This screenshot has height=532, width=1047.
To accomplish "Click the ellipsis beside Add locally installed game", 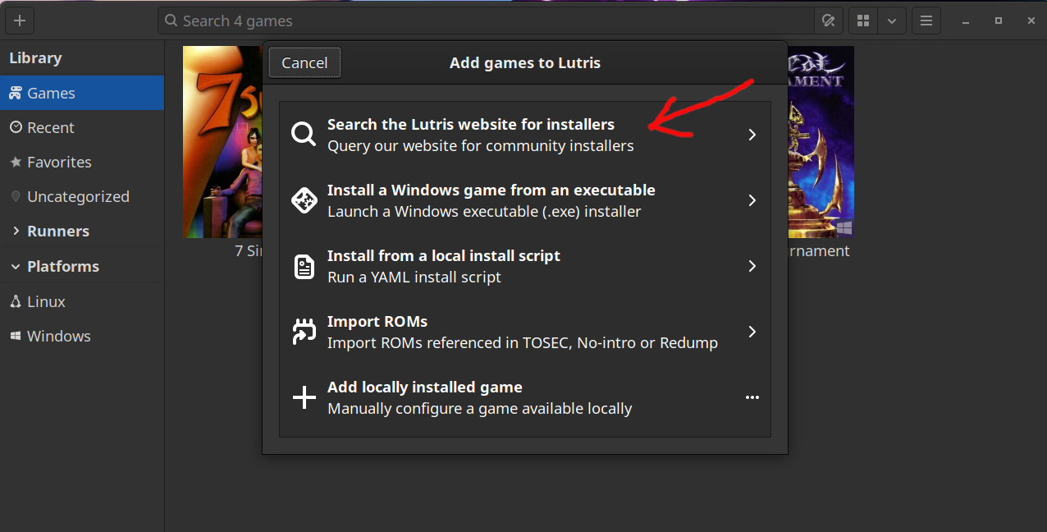I will tap(752, 397).
